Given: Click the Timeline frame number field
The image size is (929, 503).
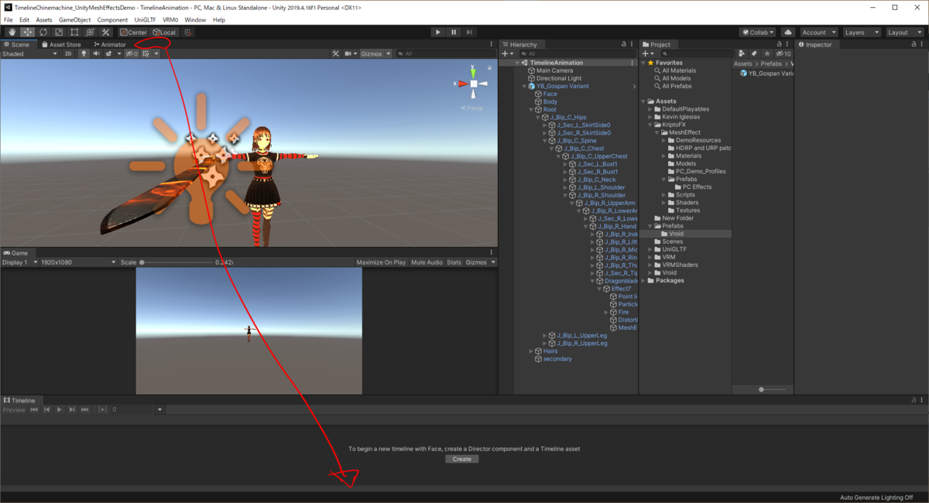Looking at the screenshot, I should point(132,409).
